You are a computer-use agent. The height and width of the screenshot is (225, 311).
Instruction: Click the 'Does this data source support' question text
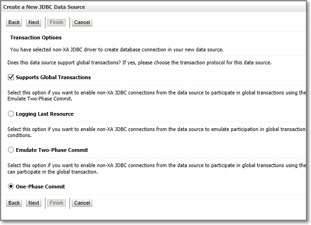139,62
